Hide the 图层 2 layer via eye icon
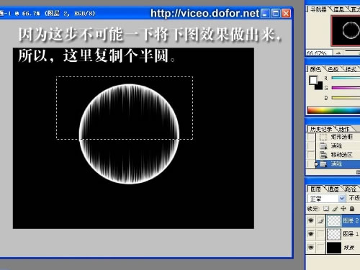The height and width of the screenshot is (270, 360). [x=311, y=220]
